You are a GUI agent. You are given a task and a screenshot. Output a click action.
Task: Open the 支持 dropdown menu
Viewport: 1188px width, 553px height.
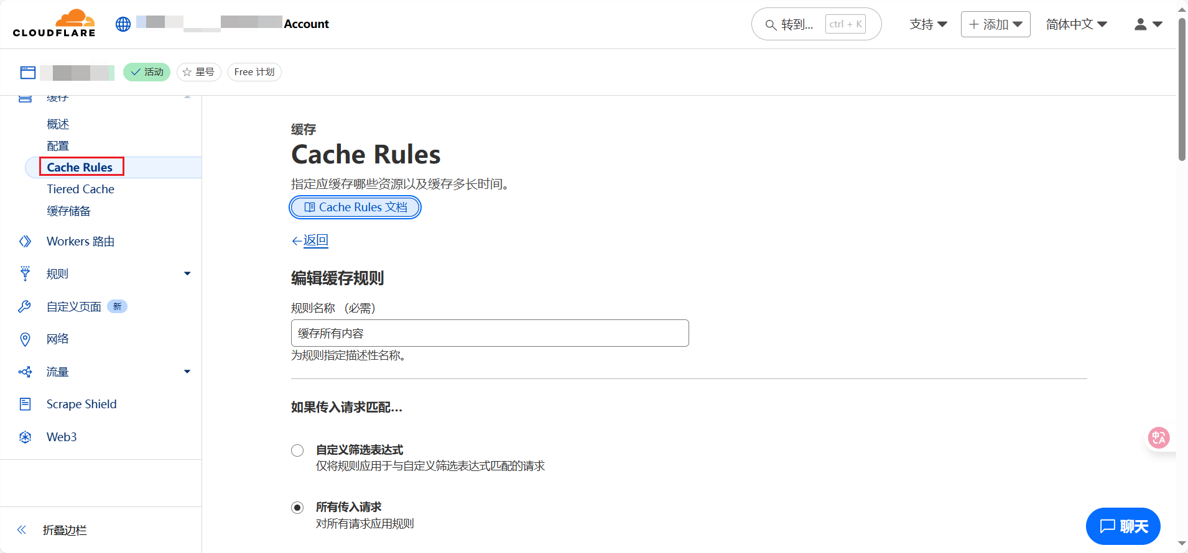point(928,24)
